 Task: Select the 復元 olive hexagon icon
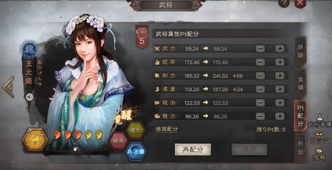click(136, 130)
